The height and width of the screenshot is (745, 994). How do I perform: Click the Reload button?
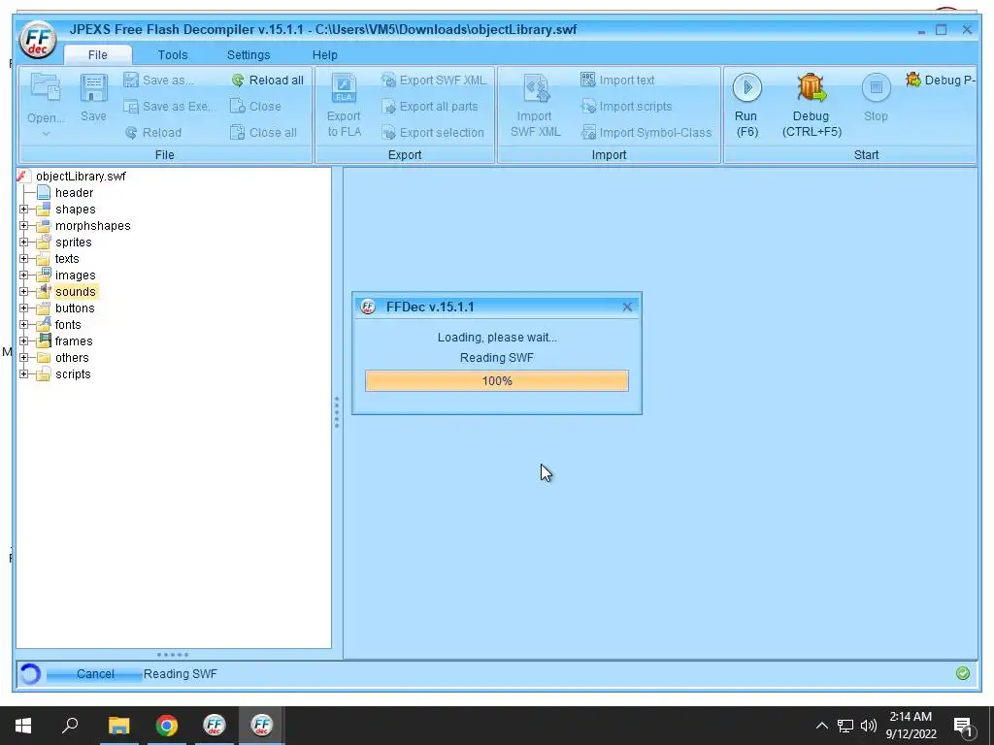coord(153,132)
